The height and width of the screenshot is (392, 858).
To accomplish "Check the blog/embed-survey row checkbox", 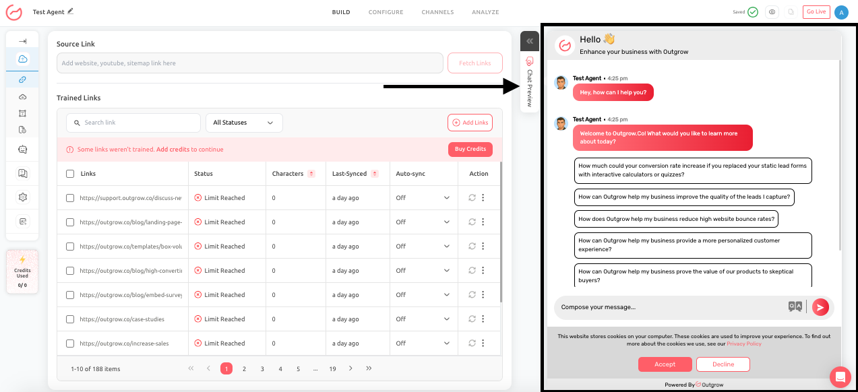I will pos(70,295).
